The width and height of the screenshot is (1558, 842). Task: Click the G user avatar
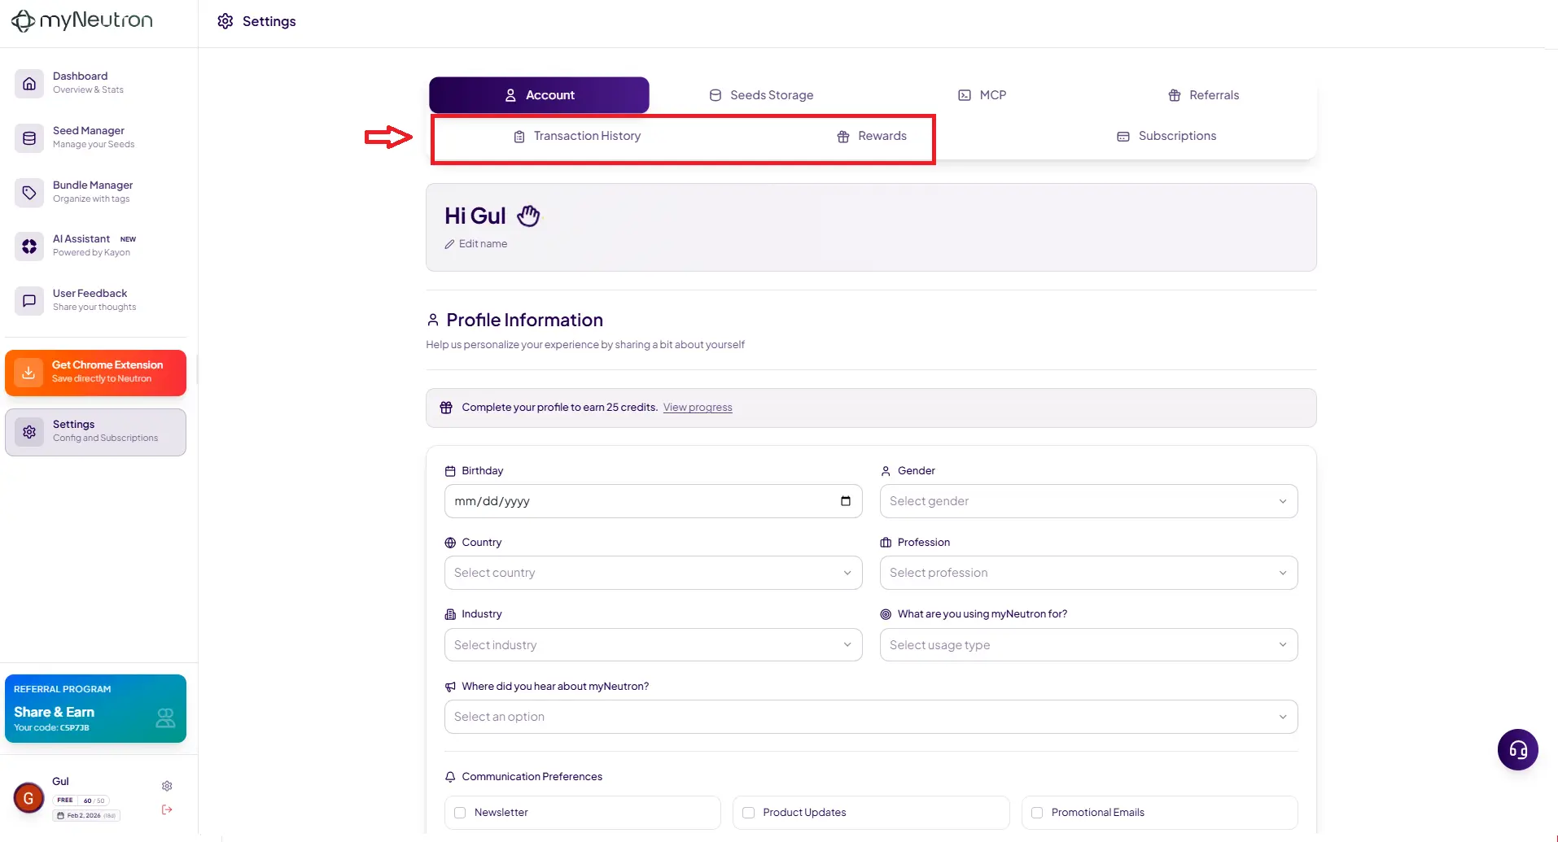coord(28,798)
